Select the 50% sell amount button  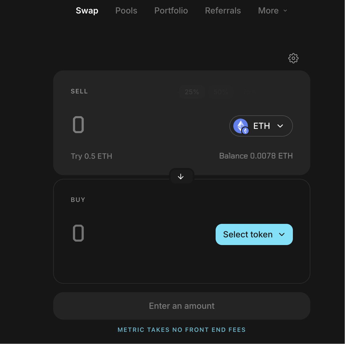point(221,92)
